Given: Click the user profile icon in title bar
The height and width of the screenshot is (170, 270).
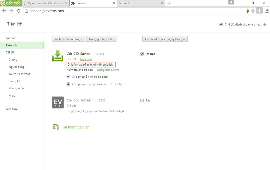Looking at the screenshot, I should 231,2.
